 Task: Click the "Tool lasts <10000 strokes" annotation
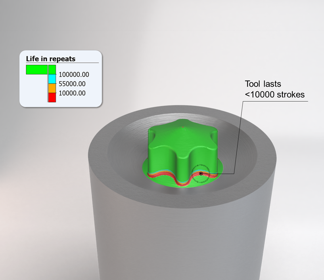274,89
